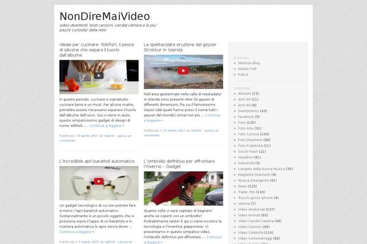Screen dimensions: 367x244
Task: Select the Musica Emergente category
Action: (x=253, y=181)
